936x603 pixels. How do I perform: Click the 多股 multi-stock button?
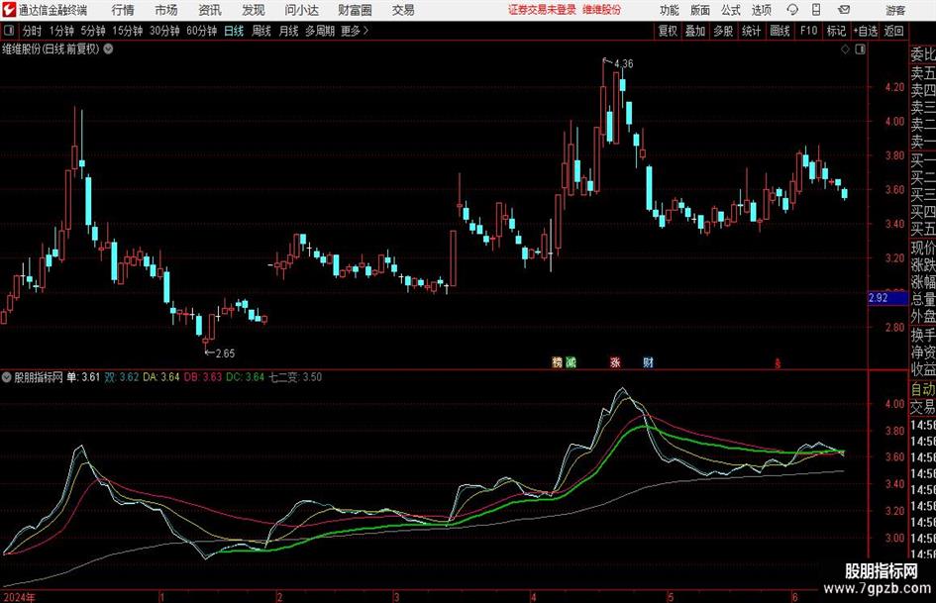[723, 31]
